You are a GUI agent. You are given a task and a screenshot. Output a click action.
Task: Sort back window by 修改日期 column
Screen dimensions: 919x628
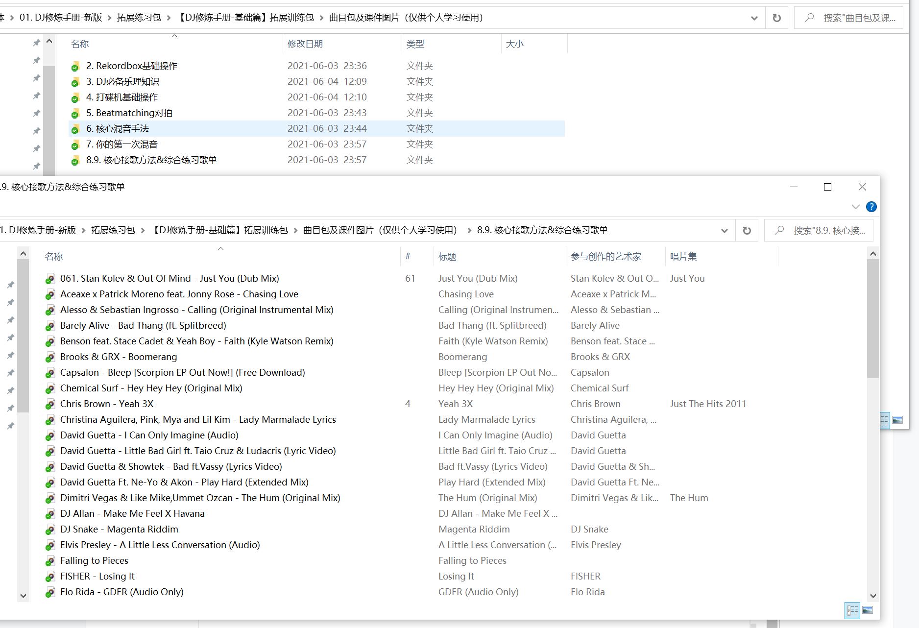342,44
